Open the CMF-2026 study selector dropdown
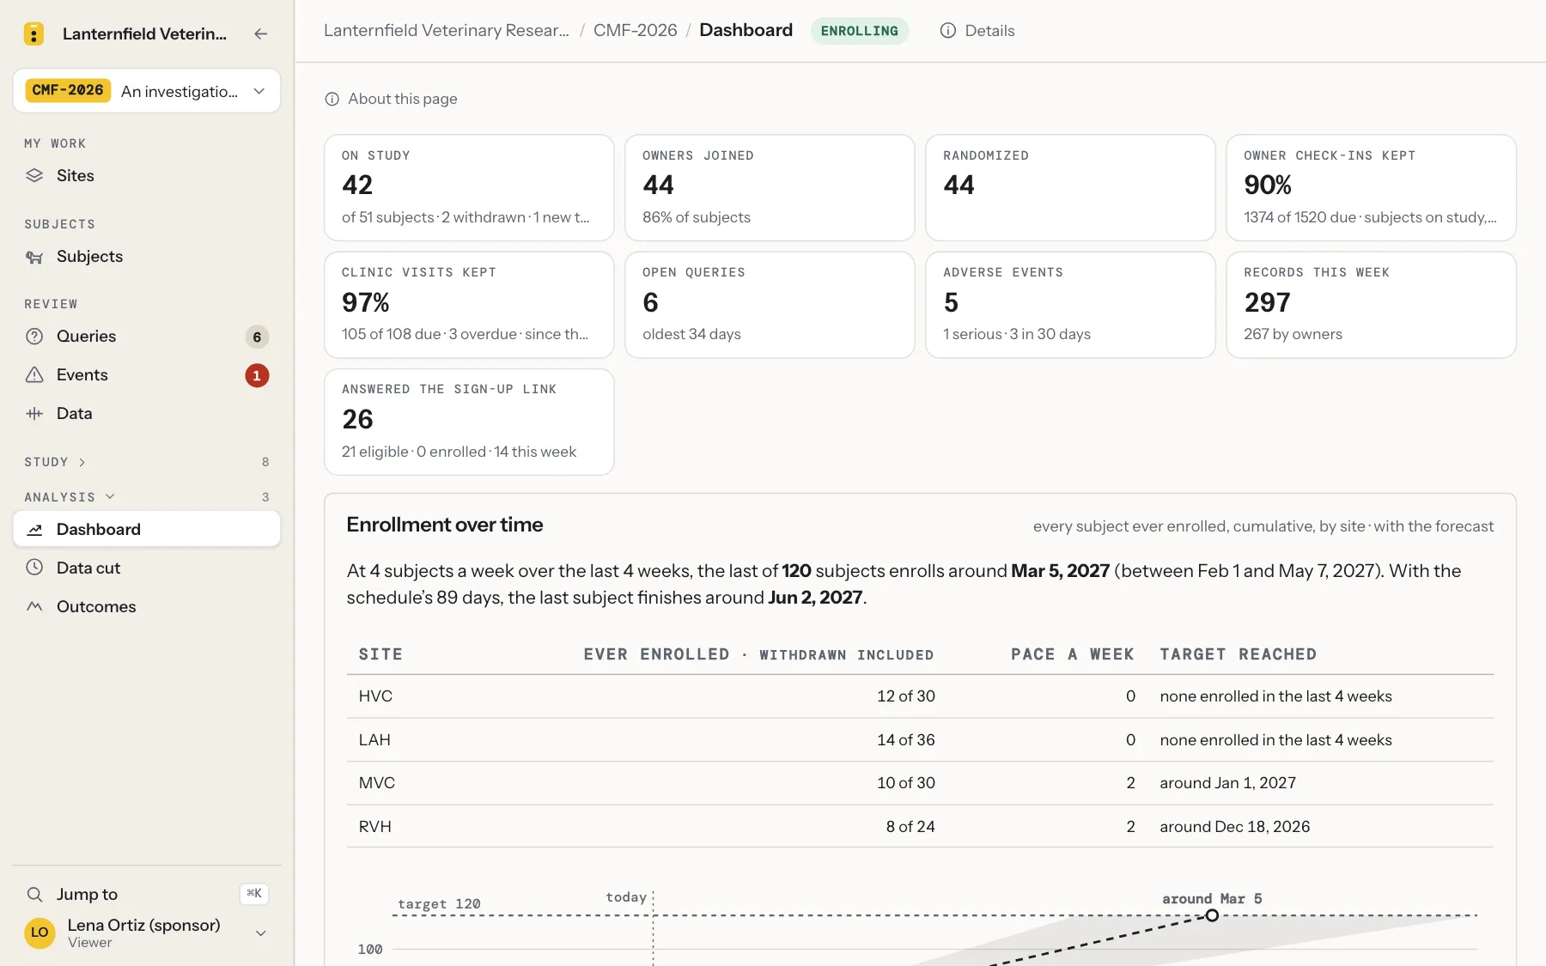 click(147, 91)
